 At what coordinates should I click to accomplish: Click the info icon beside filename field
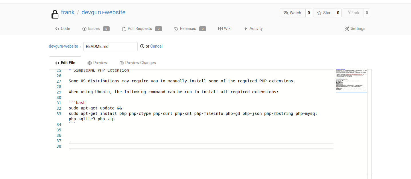142,46
